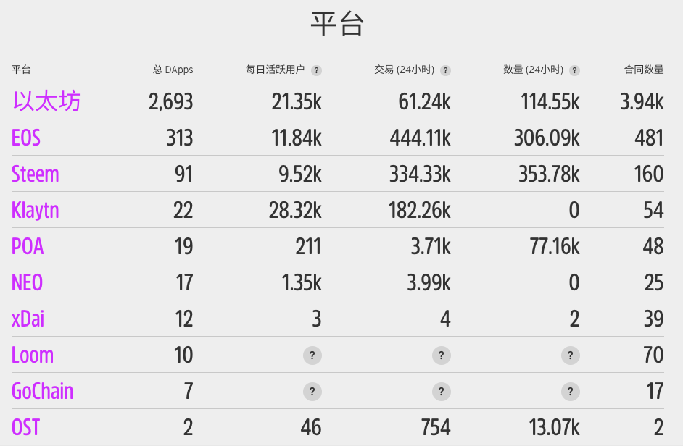683x446 pixels.
Task: Click the NEO platform link
Action: [27, 283]
